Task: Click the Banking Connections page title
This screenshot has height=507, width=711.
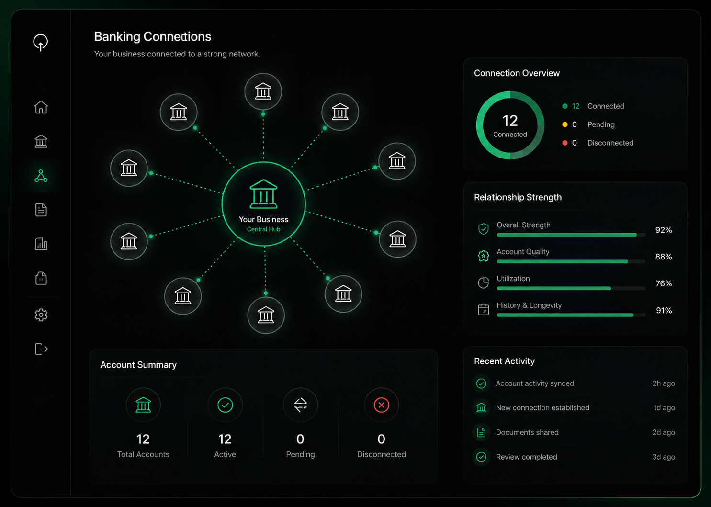Action: pos(153,36)
